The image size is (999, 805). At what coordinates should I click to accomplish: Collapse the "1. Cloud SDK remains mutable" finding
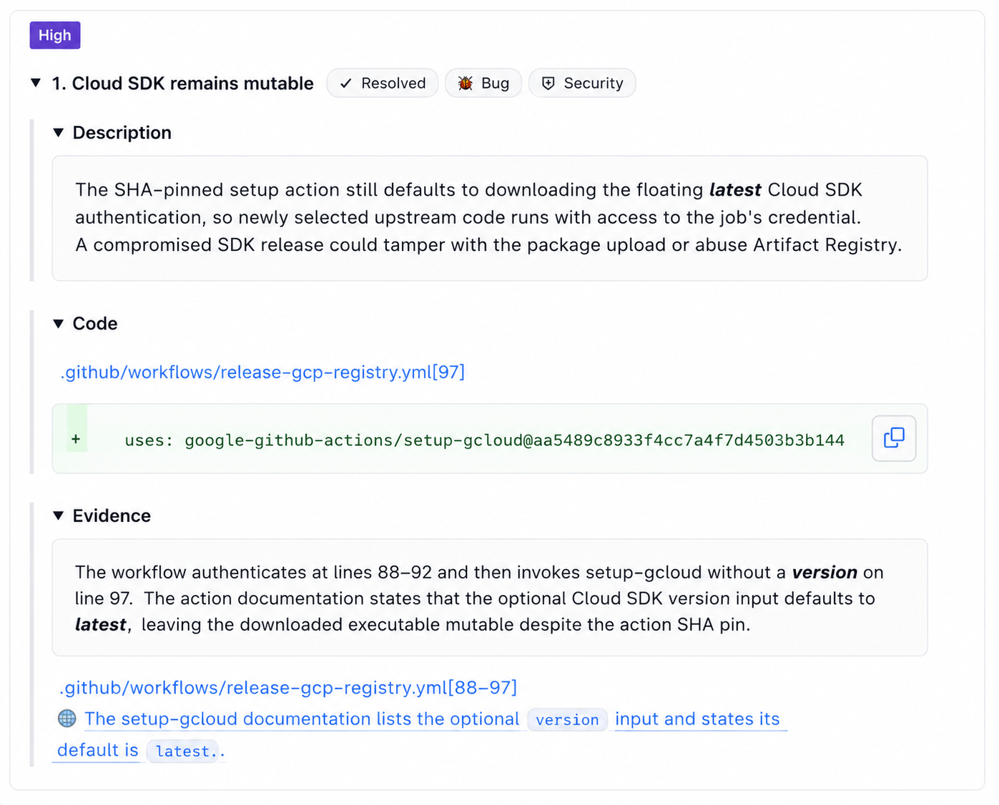pos(36,83)
